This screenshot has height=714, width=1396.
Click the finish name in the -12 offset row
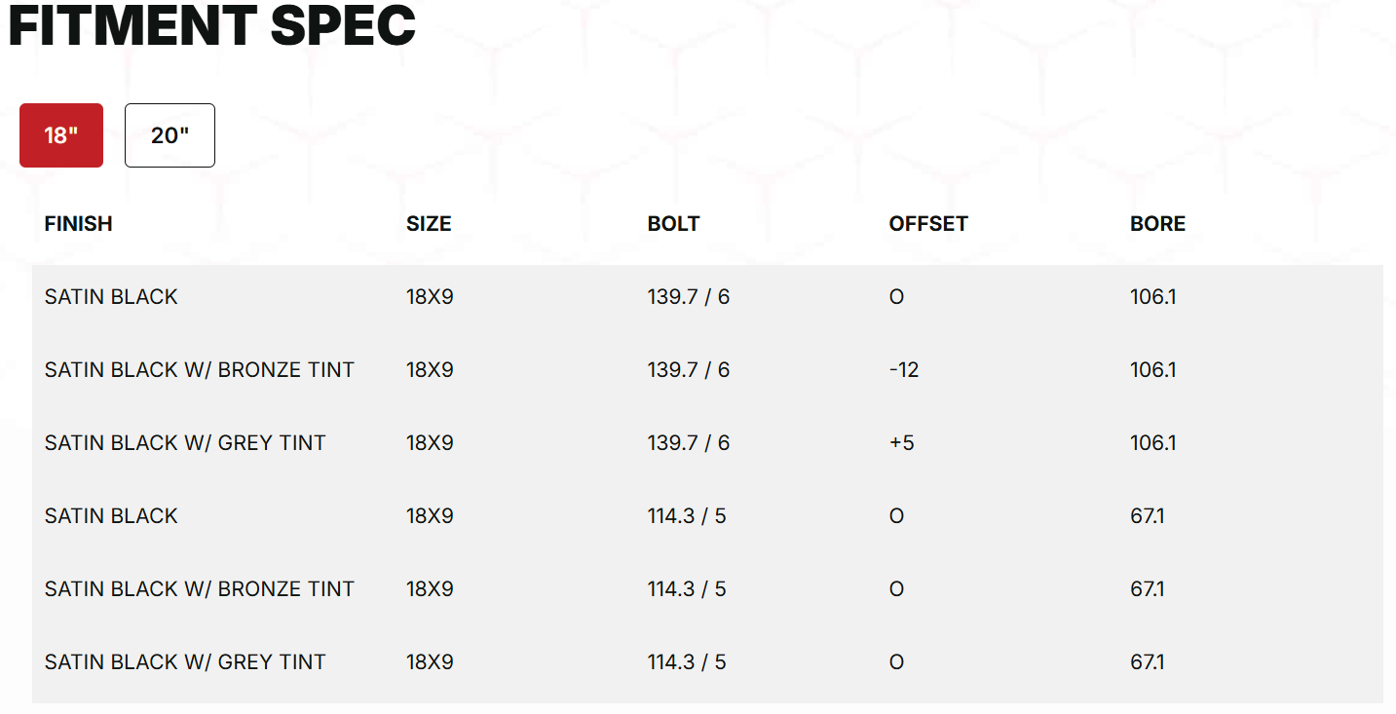(199, 370)
